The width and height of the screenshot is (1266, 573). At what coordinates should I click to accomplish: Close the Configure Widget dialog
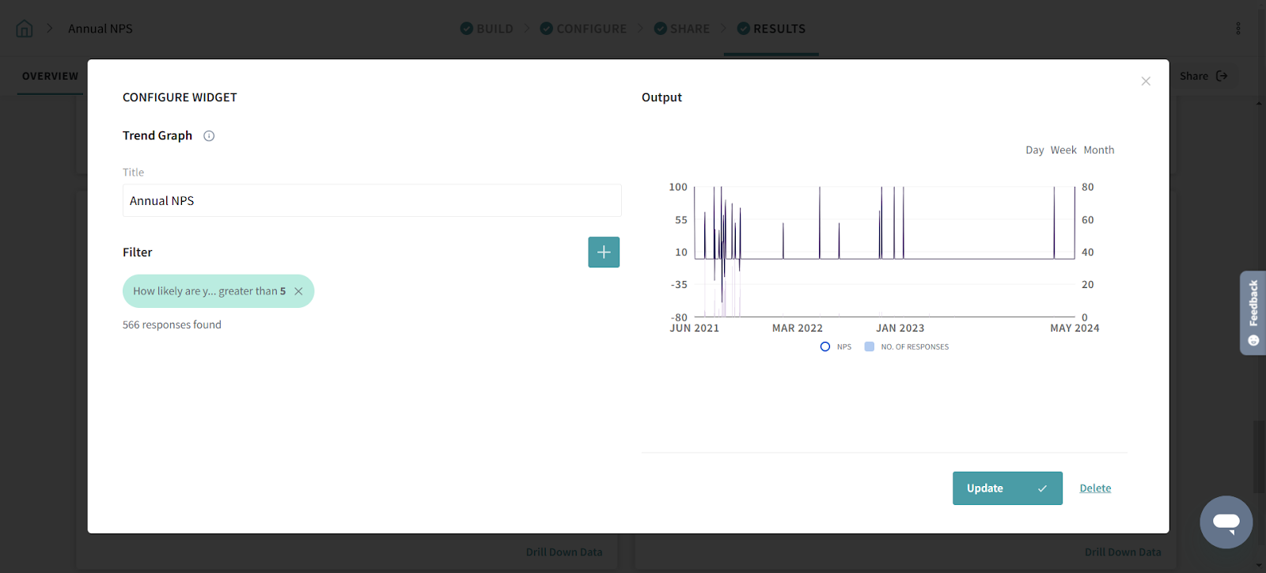pyautogui.click(x=1145, y=82)
